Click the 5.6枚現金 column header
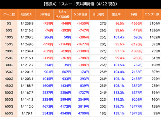 [80, 14]
